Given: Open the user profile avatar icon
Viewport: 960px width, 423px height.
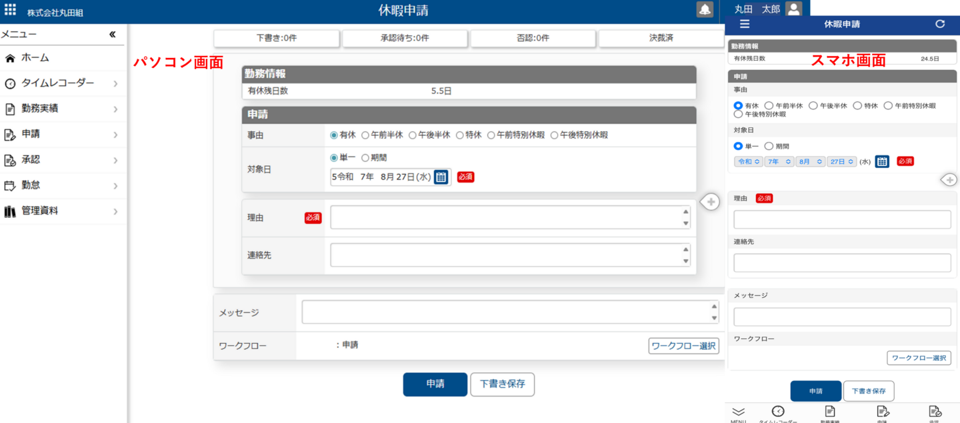Looking at the screenshot, I should point(793,9).
